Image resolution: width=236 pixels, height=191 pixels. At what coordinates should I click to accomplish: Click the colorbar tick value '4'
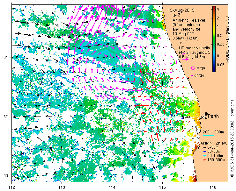pyautogui.click(x=218, y=9)
